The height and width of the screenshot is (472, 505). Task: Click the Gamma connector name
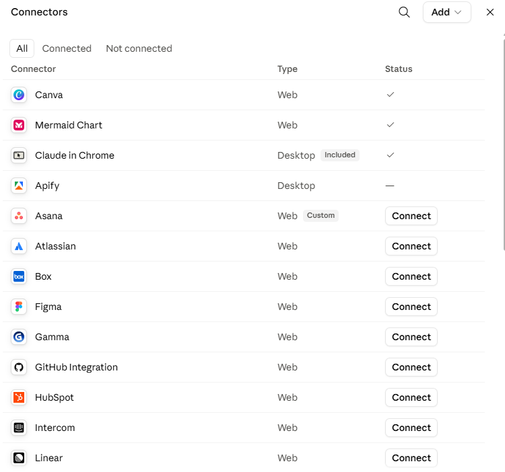(x=52, y=337)
